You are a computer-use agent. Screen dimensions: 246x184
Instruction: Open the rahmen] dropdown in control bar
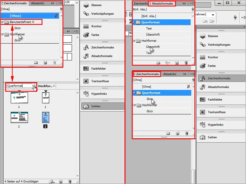click(213, 15)
